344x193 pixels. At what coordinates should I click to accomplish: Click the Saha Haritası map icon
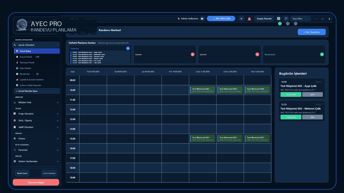coord(17,68)
